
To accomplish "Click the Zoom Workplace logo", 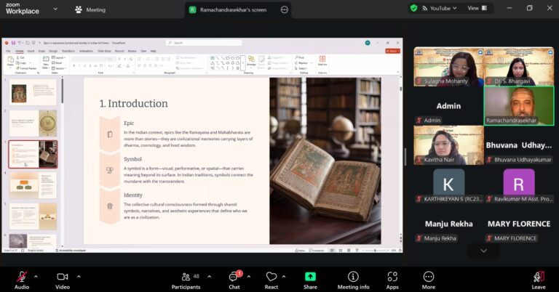I will click(23, 8).
